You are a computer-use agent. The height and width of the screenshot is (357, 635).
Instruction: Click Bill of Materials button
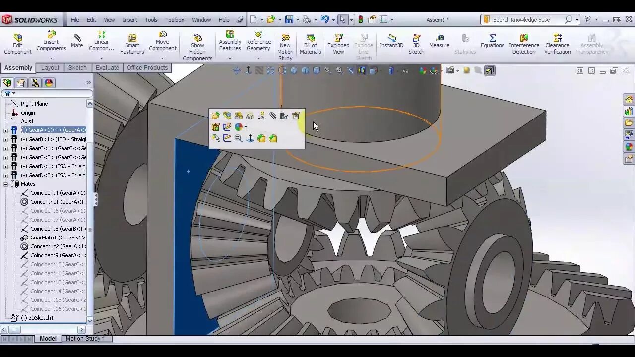(x=311, y=44)
